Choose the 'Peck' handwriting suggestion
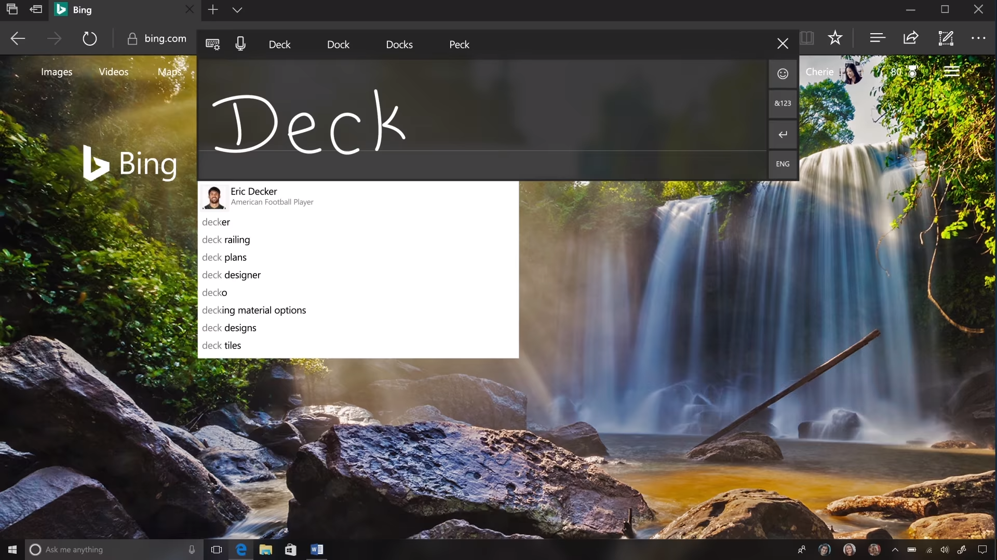The width and height of the screenshot is (997, 560). [459, 45]
